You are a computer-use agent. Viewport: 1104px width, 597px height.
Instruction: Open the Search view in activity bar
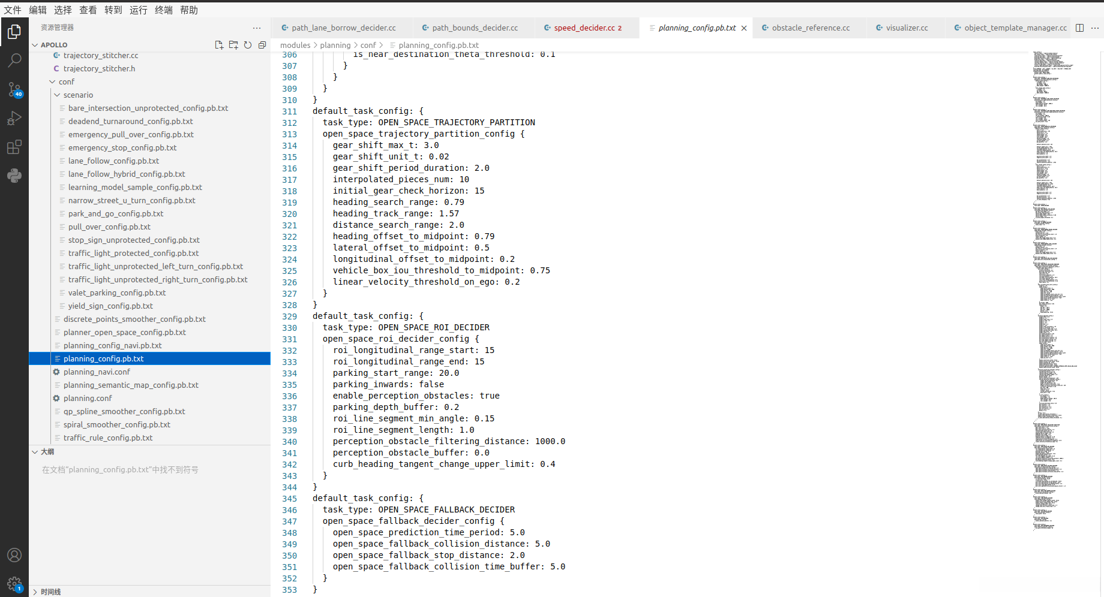click(14, 61)
